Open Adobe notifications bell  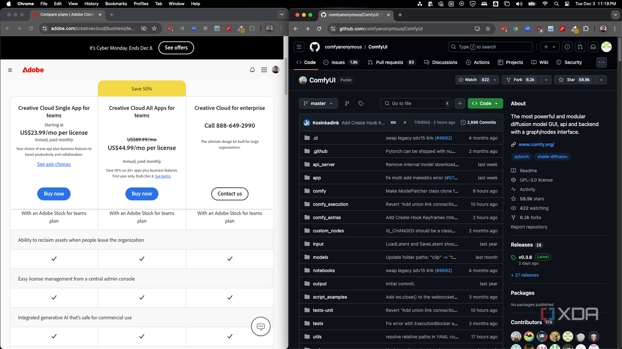[252, 70]
